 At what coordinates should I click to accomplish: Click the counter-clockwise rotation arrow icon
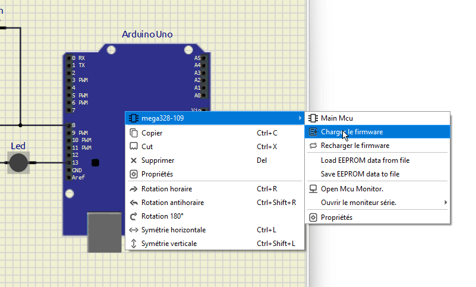coord(134,203)
